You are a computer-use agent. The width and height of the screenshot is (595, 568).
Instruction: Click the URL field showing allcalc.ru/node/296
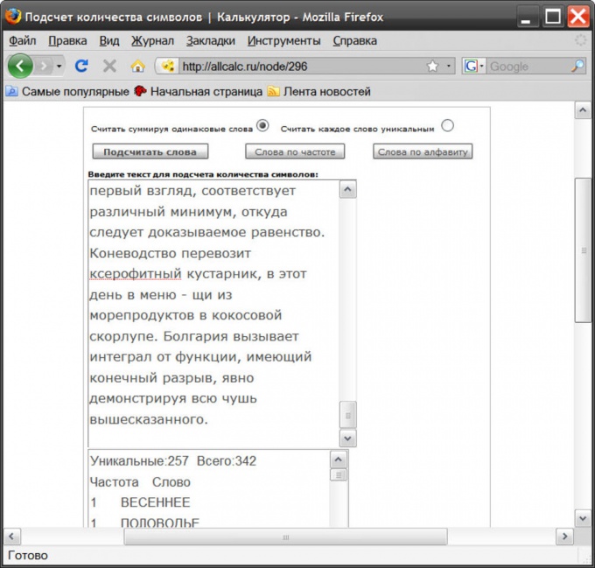click(302, 67)
